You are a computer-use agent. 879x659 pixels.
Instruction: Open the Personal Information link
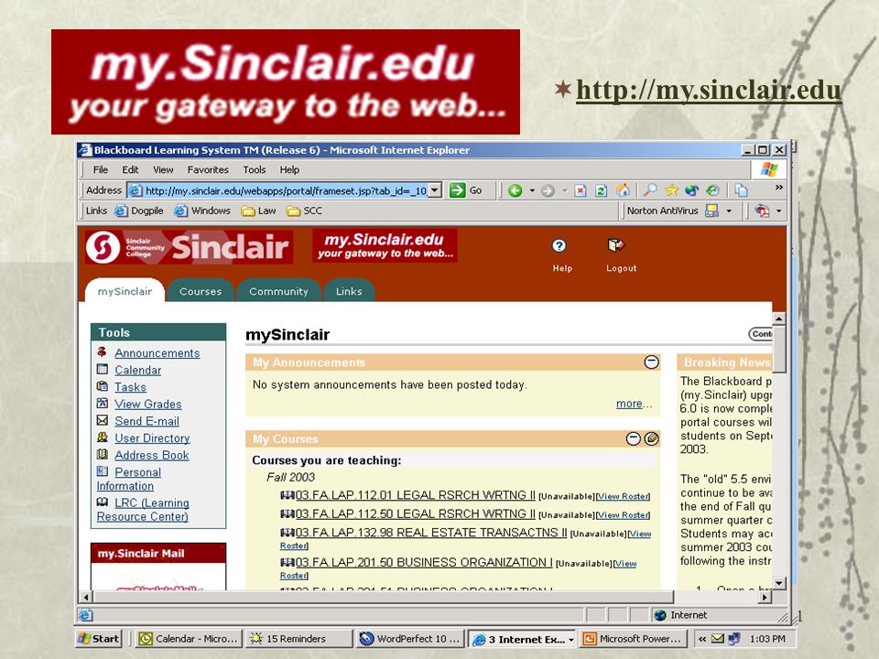click(138, 472)
